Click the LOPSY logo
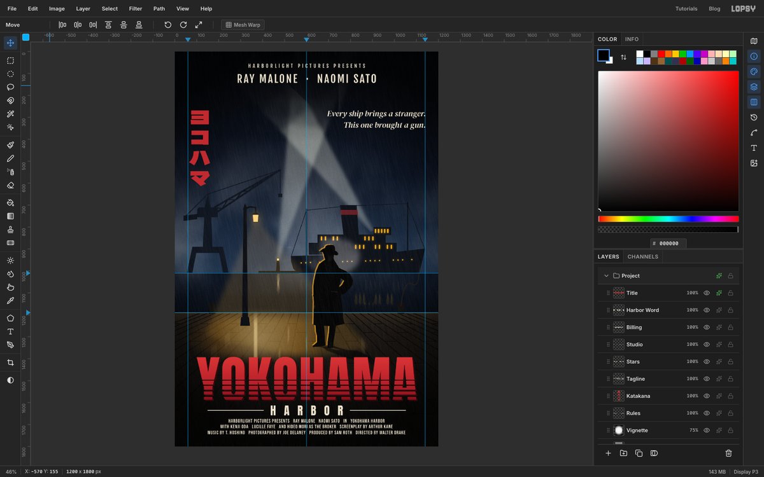764x477 pixels. click(743, 9)
